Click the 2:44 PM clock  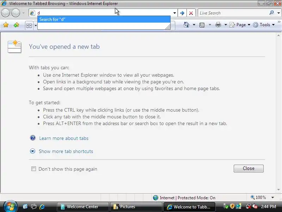[x=268, y=207]
